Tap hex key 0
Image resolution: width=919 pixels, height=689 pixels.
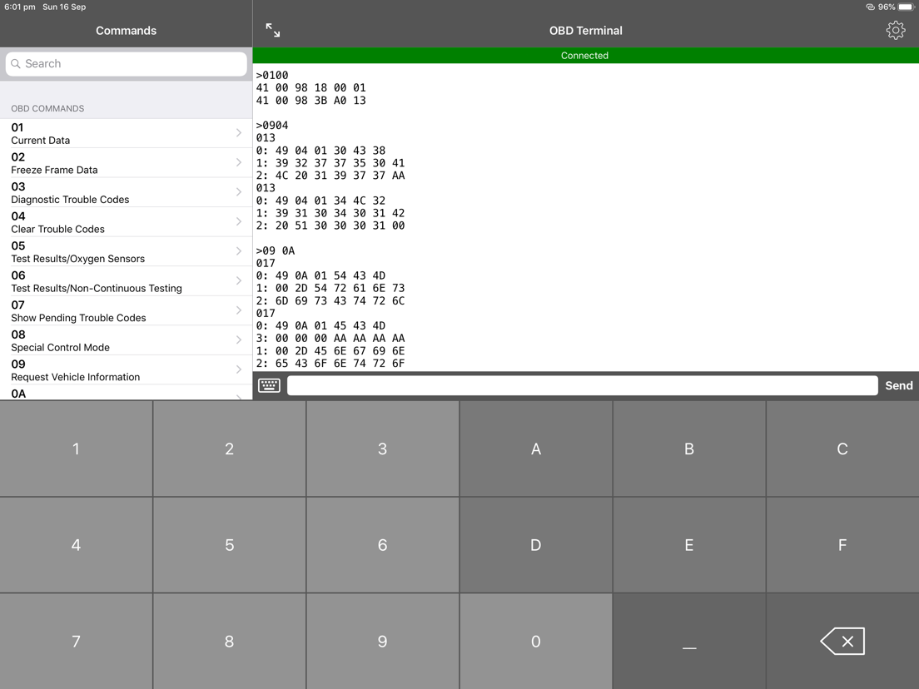click(x=536, y=641)
